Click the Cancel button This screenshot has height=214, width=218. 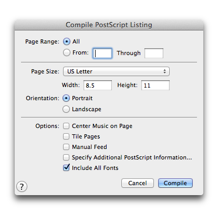click(x=138, y=183)
